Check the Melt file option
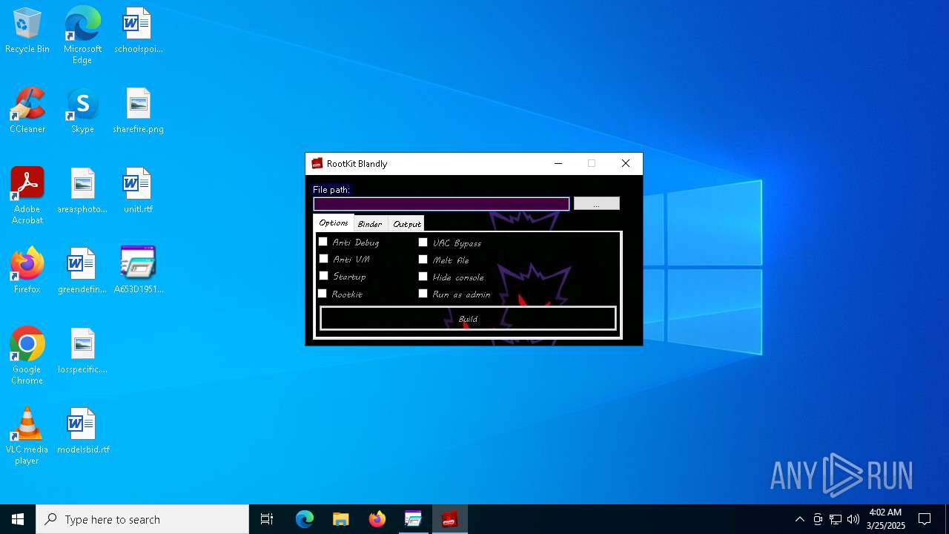949x534 pixels. point(423,260)
